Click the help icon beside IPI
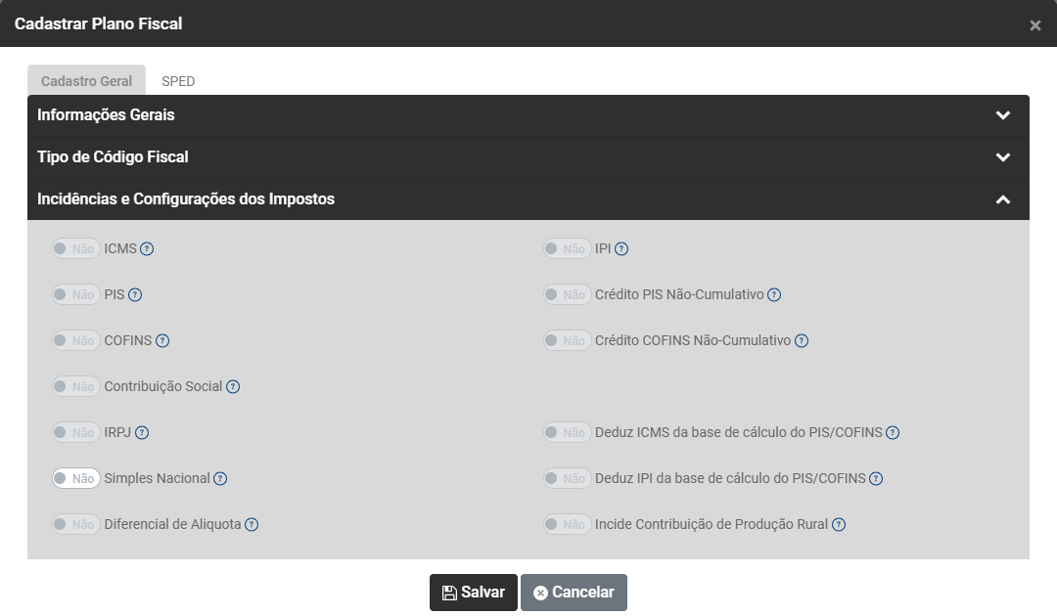The width and height of the screenshot is (1057, 616). click(x=621, y=249)
